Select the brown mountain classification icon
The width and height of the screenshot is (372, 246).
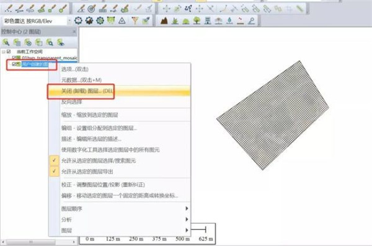pos(164,21)
